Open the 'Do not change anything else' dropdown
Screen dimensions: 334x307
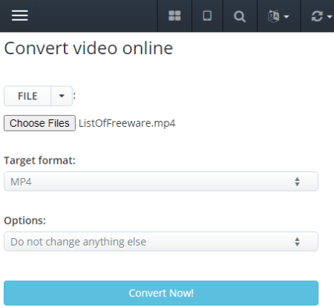click(x=161, y=242)
